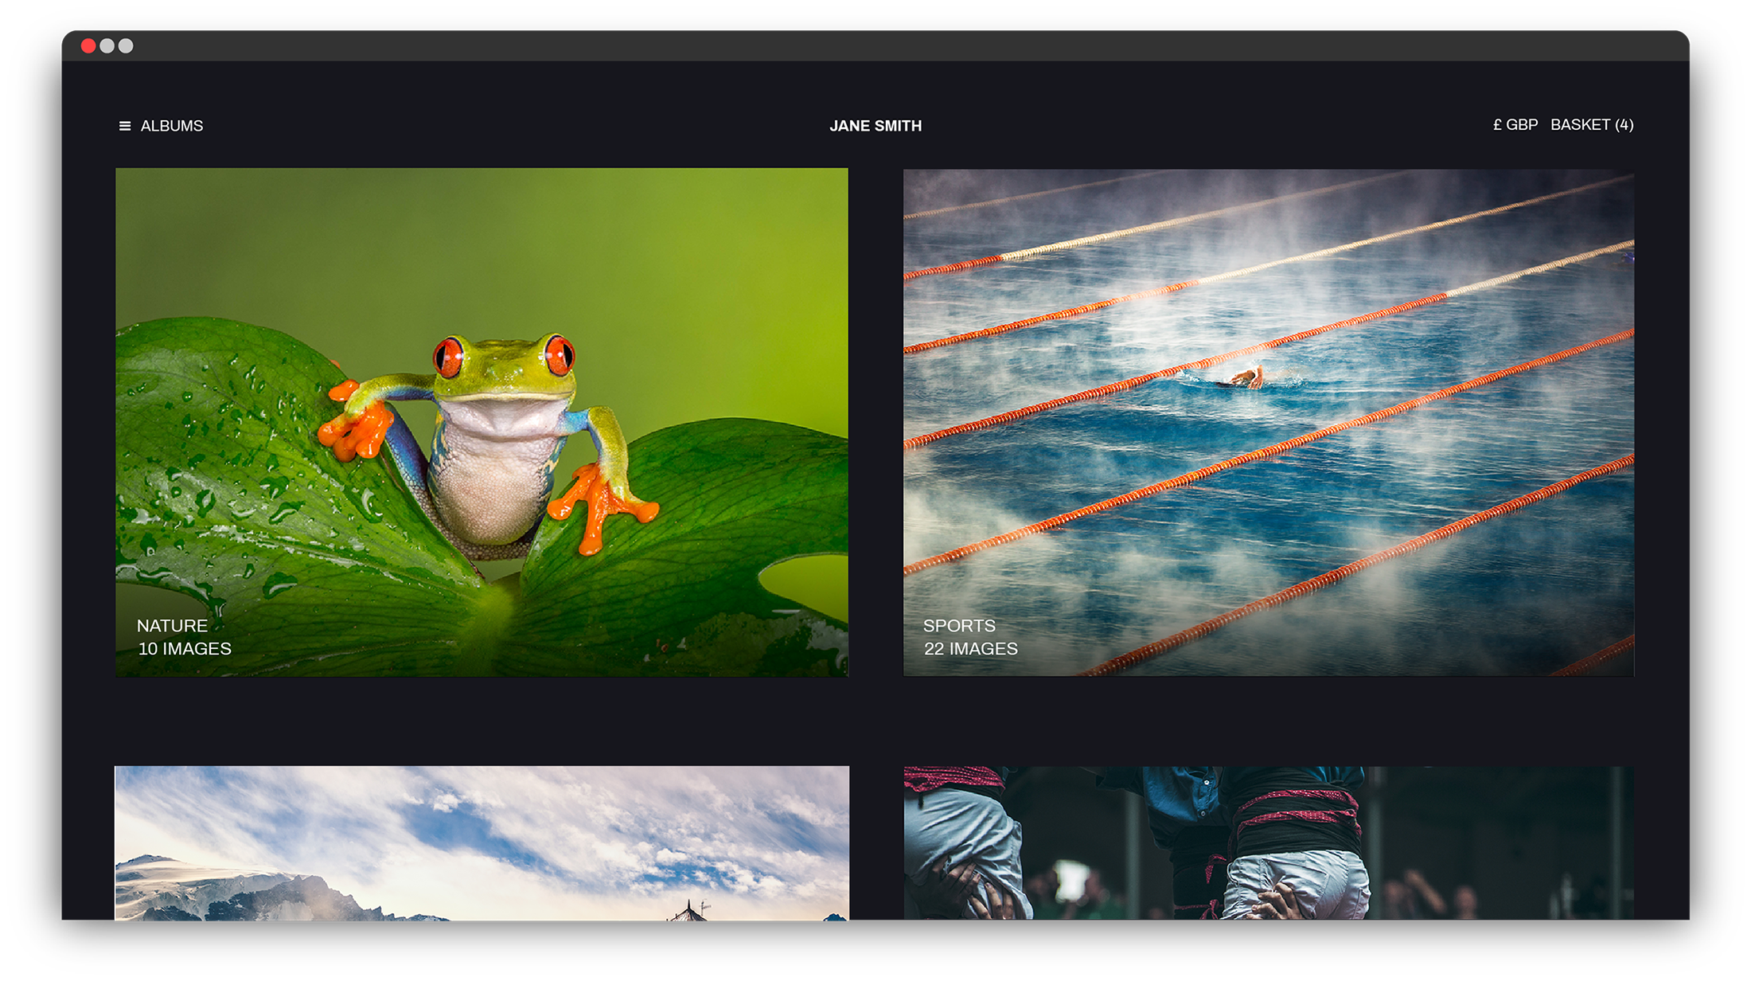Click the ALBUMS menu label
1751x981 pixels.
(x=171, y=126)
